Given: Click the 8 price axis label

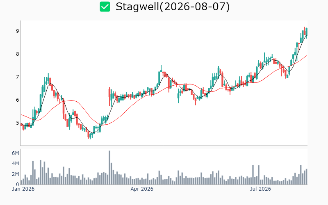Looking at the screenshot, I should pyautogui.click(x=17, y=54).
